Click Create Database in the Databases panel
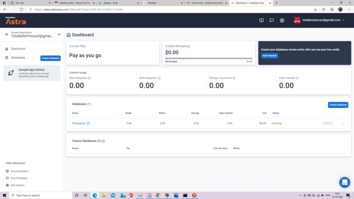Image resolution: width=354 pixels, height=199 pixels. tap(338, 105)
